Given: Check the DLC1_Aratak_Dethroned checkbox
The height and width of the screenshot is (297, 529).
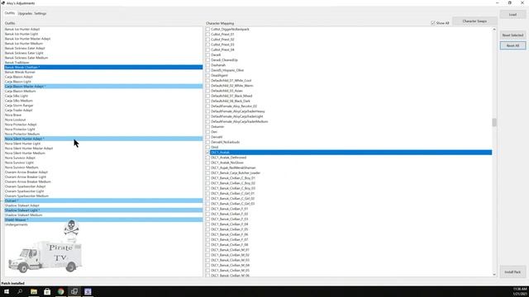Looking at the screenshot, I should point(207,158).
